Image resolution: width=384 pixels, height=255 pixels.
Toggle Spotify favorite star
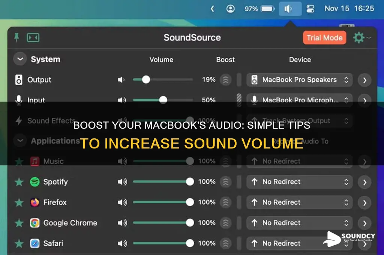tap(19, 182)
